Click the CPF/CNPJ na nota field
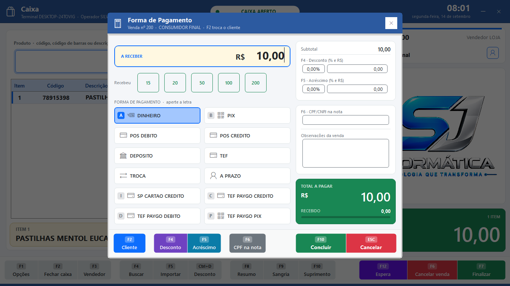The image size is (510, 286). point(346,120)
